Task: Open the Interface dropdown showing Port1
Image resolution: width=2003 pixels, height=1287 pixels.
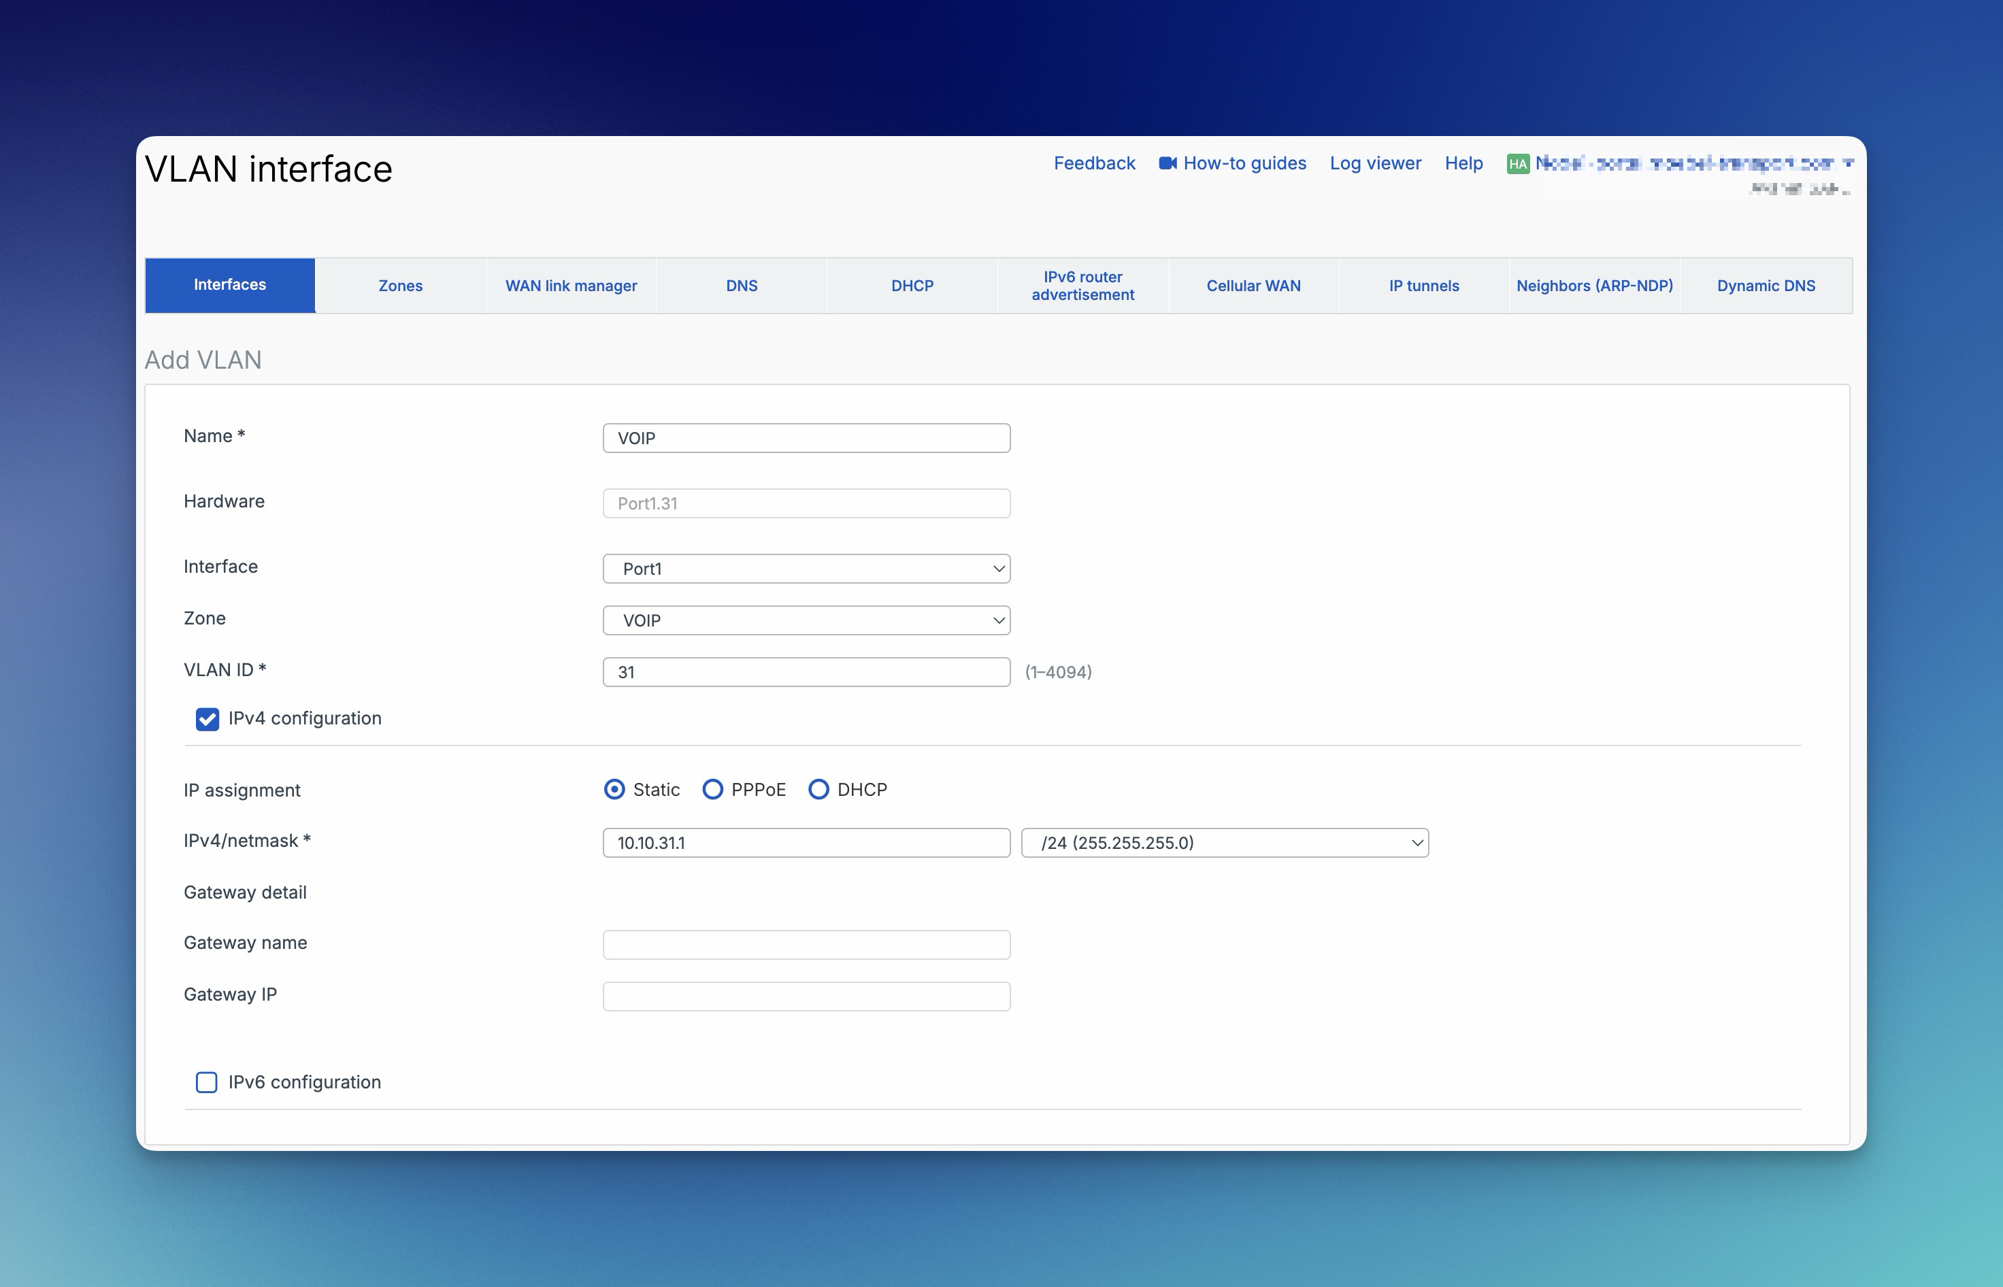Action: click(806, 569)
